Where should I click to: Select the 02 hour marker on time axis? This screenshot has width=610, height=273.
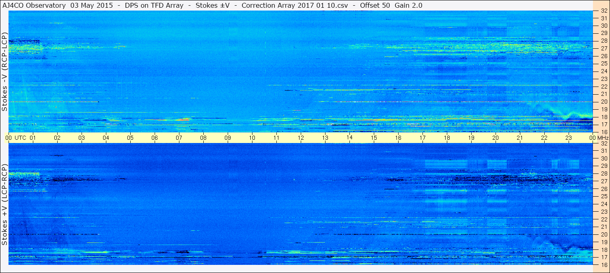click(x=57, y=138)
